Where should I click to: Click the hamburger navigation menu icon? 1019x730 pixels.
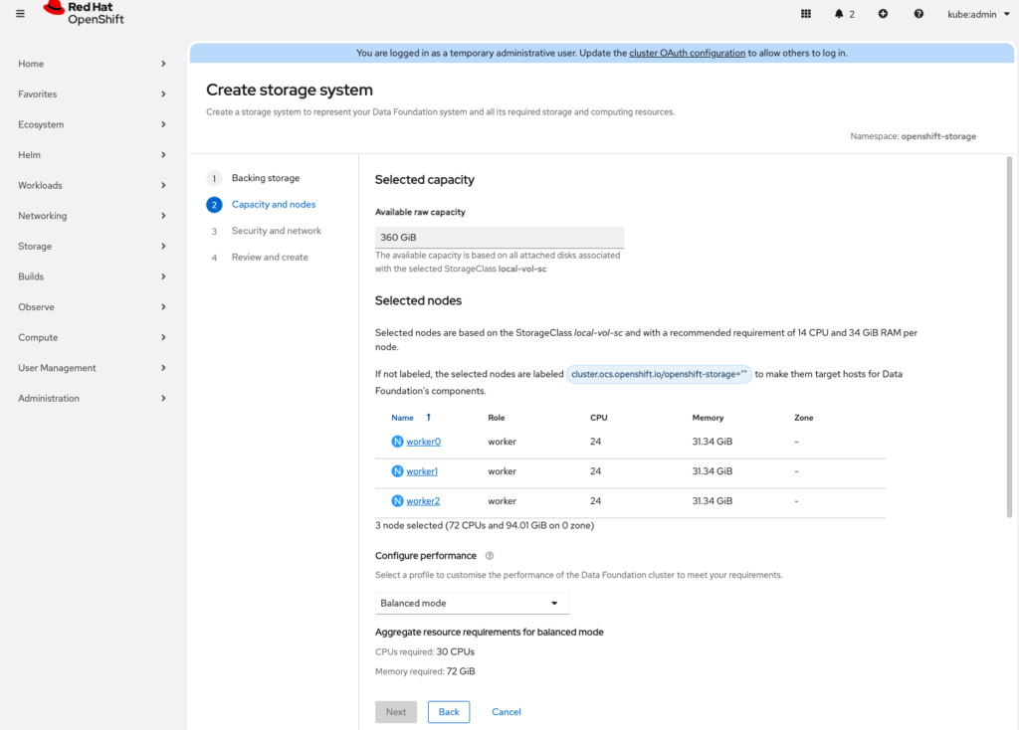coord(20,14)
